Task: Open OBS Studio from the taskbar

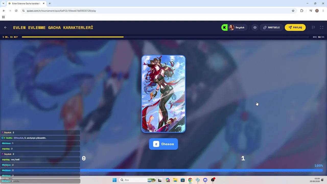Action: pos(213,180)
